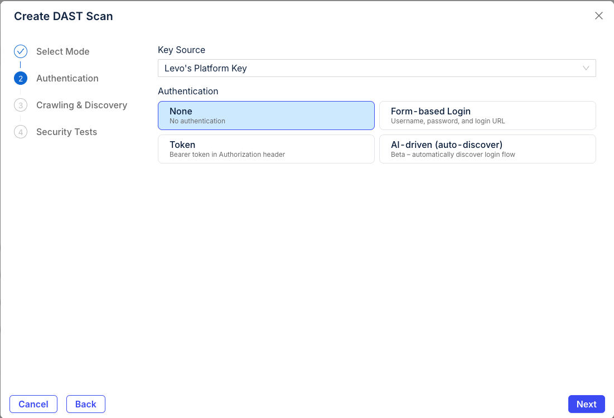Viewport: 614px width, 418px height.
Task: Click the Select Mode completed checkmark icon
Action: coord(21,51)
